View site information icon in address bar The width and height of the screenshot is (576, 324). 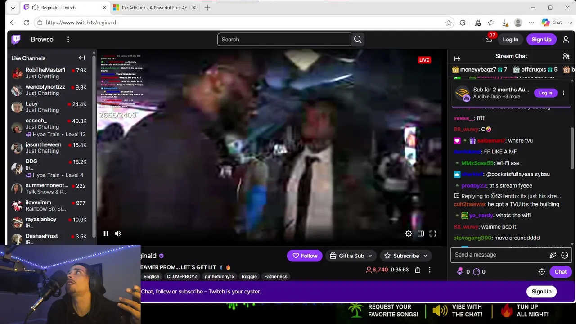[x=40, y=22]
